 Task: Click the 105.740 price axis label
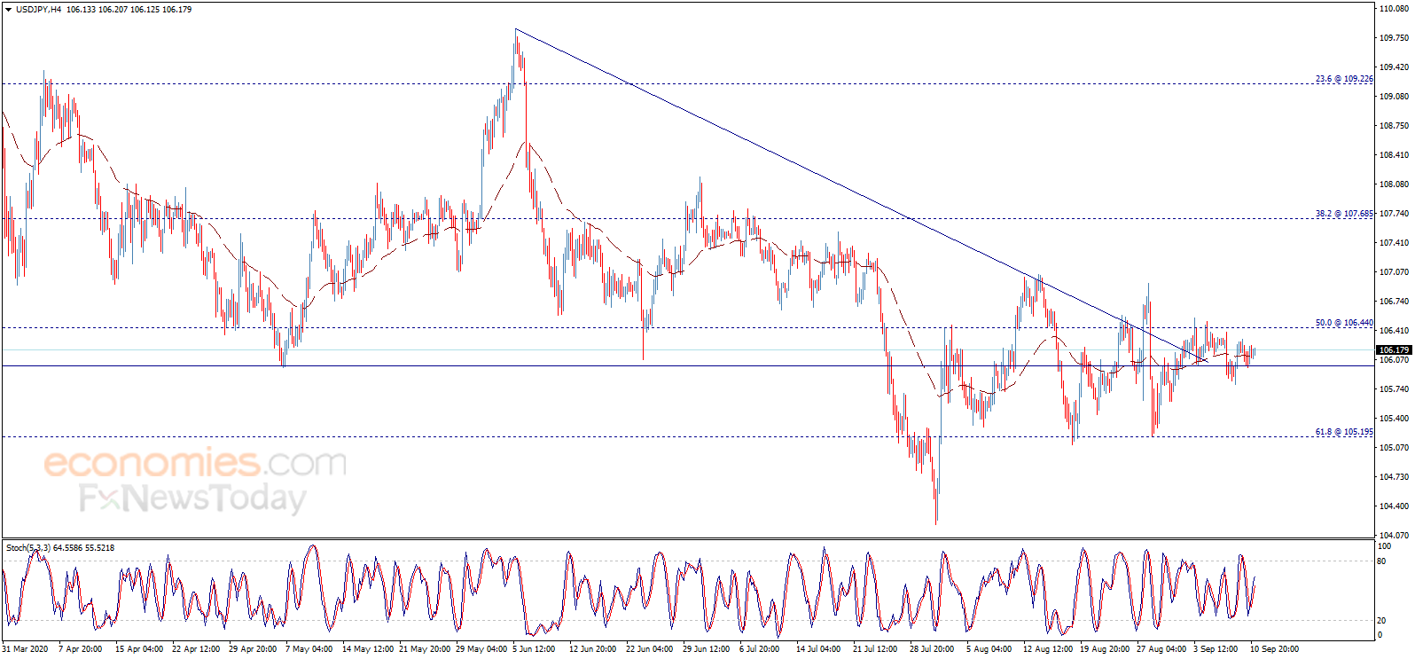pyautogui.click(x=1395, y=389)
